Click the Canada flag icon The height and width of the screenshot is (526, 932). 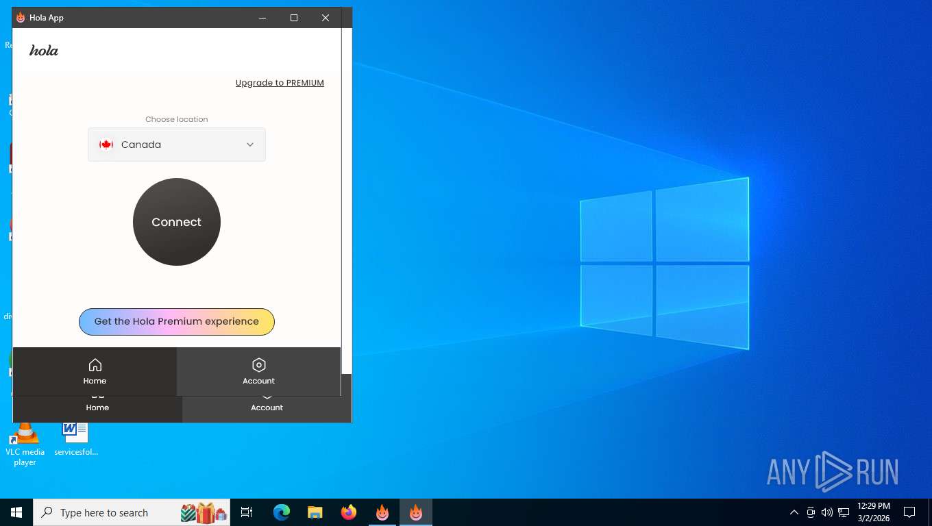[x=106, y=145]
